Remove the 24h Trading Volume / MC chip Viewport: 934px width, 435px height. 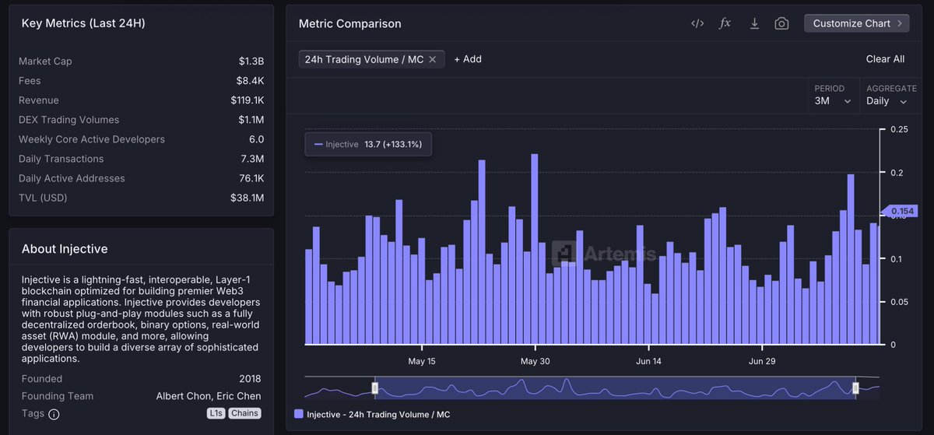click(432, 59)
